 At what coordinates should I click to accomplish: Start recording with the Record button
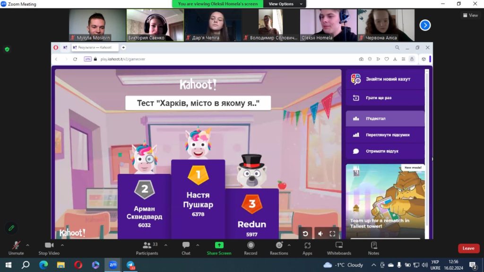[x=251, y=248]
